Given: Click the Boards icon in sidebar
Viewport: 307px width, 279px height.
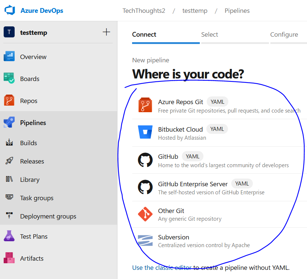Looking at the screenshot, I should (9, 78).
